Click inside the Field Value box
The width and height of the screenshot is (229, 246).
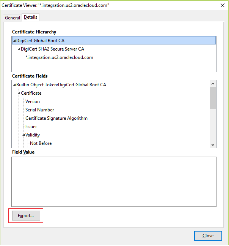click(x=114, y=182)
